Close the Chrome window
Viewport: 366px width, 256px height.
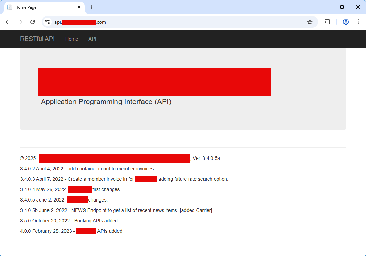click(x=358, y=7)
